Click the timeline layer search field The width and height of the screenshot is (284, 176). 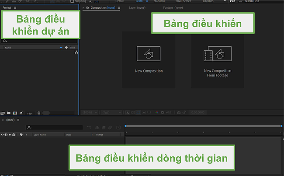[54, 128]
